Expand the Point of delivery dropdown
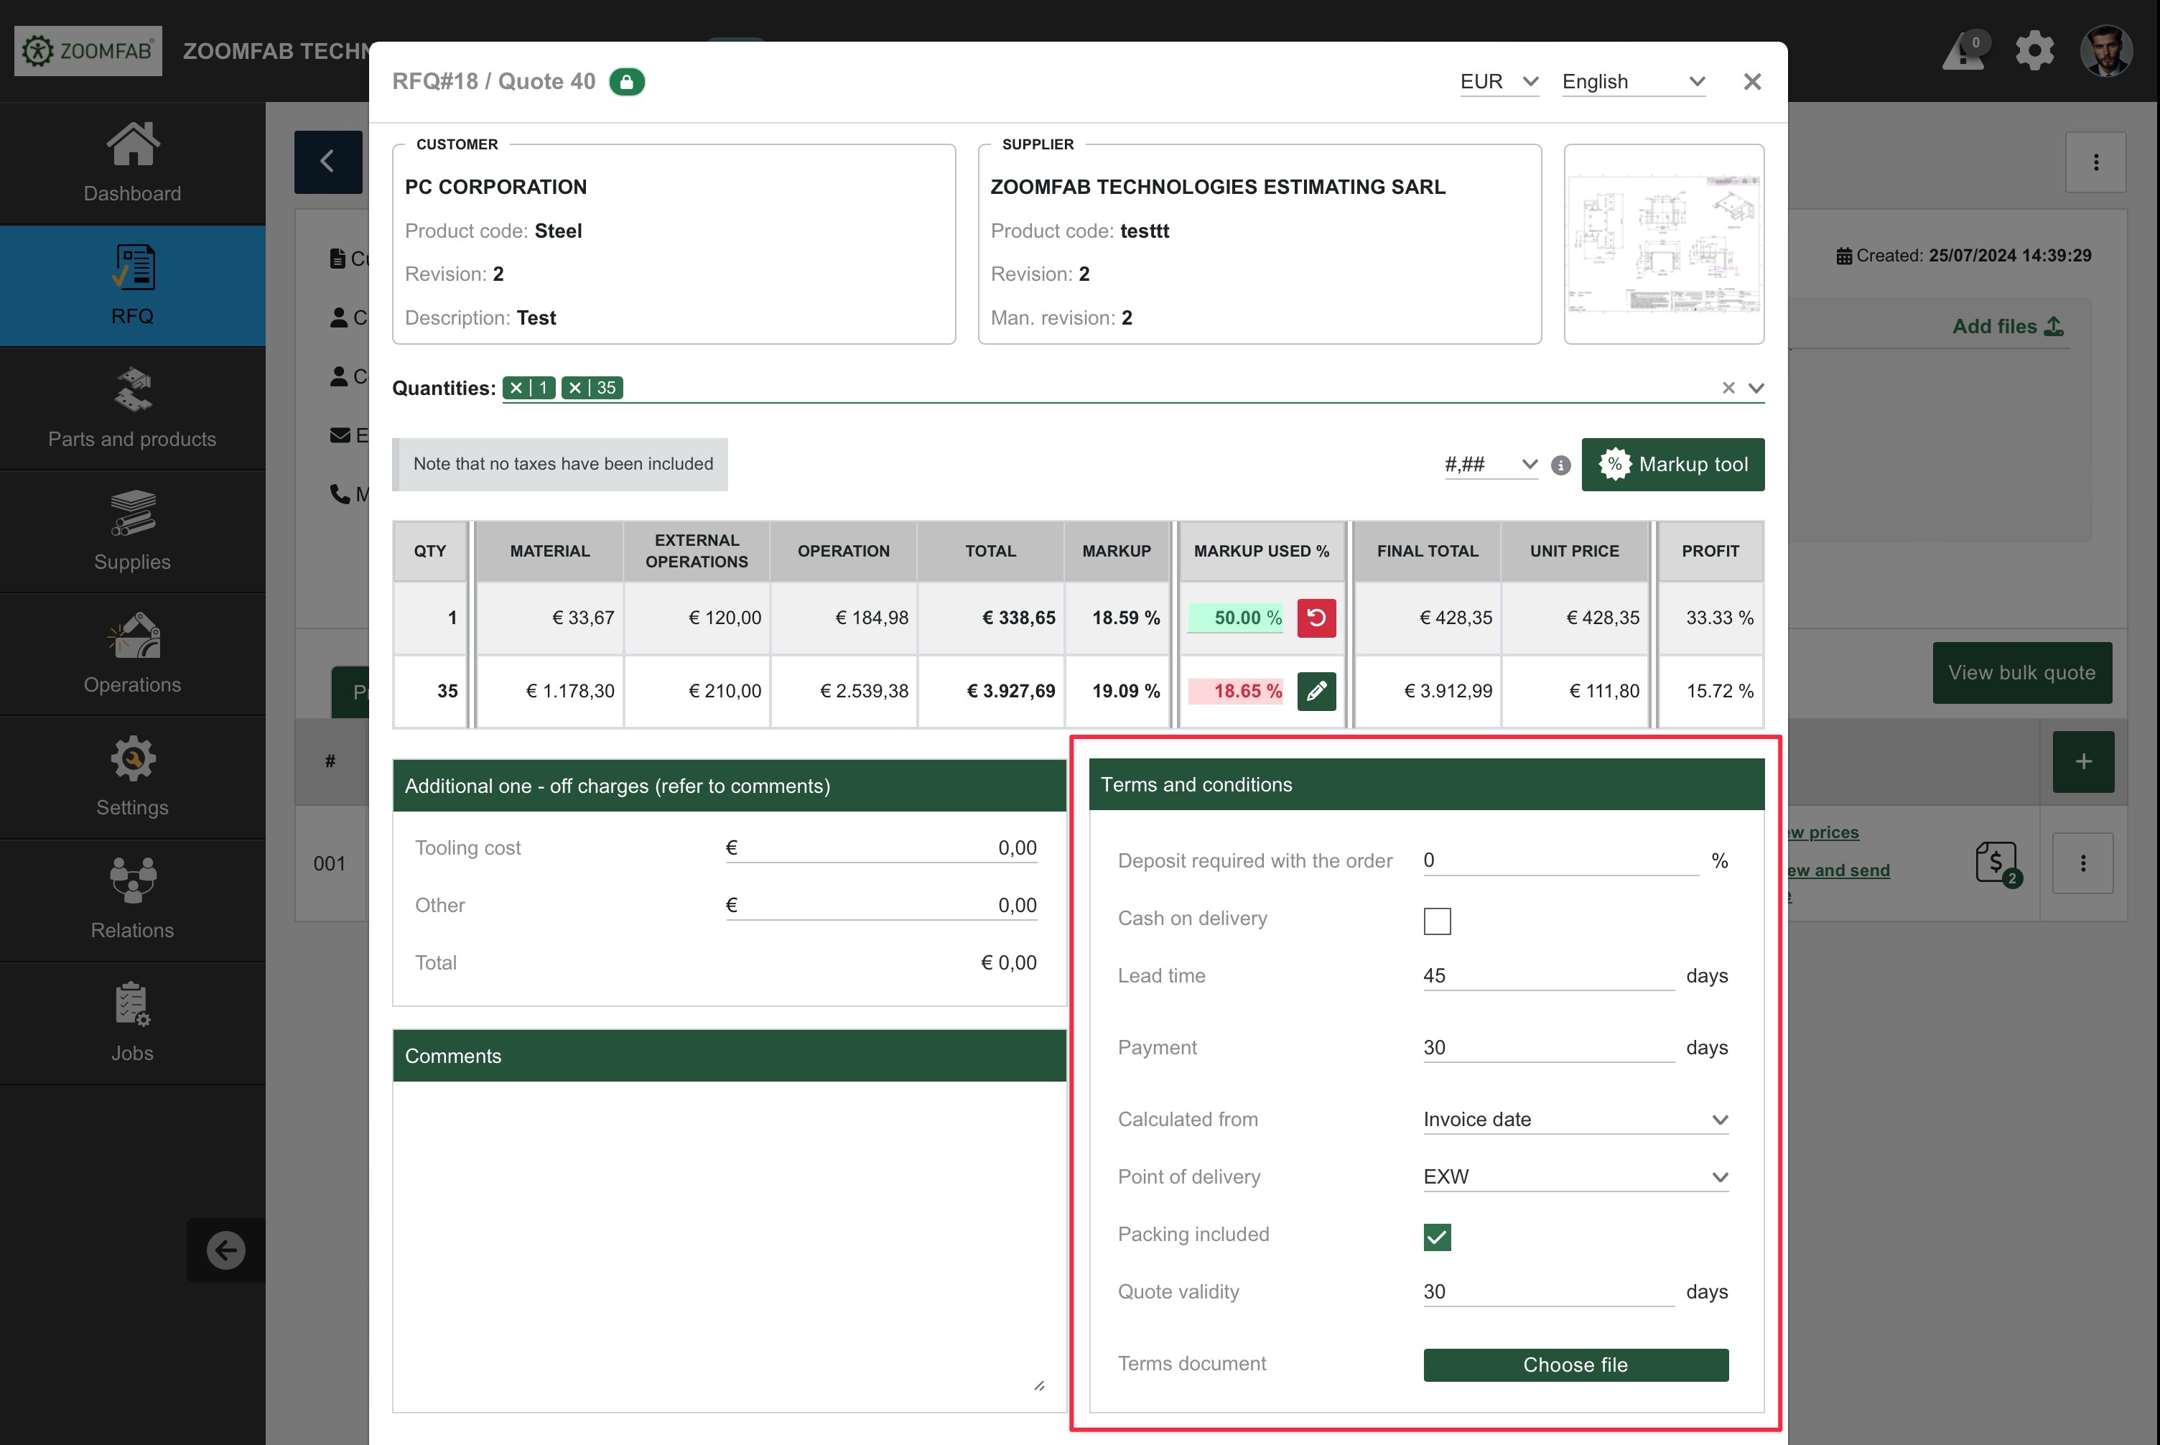This screenshot has width=2160, height=1445. click(x=1575, y=1177)
